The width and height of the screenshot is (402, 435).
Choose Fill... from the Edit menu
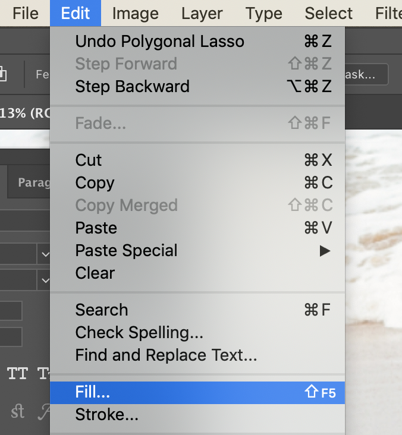tap(93, 392)
